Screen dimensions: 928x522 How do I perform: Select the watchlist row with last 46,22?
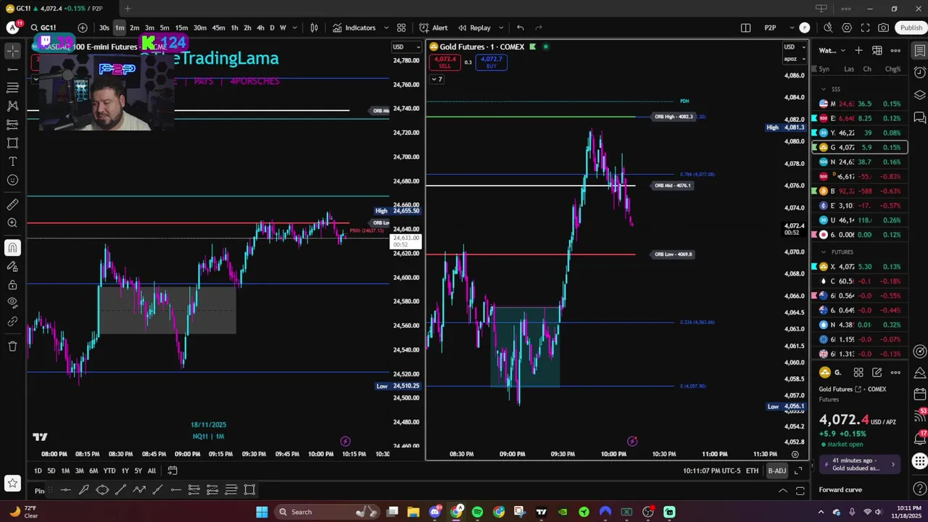[861, 133]
